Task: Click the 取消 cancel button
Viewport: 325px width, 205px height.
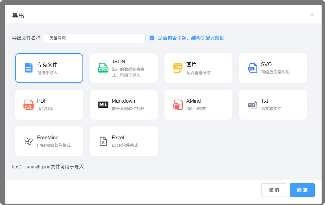Action: (x=274, y=190)
